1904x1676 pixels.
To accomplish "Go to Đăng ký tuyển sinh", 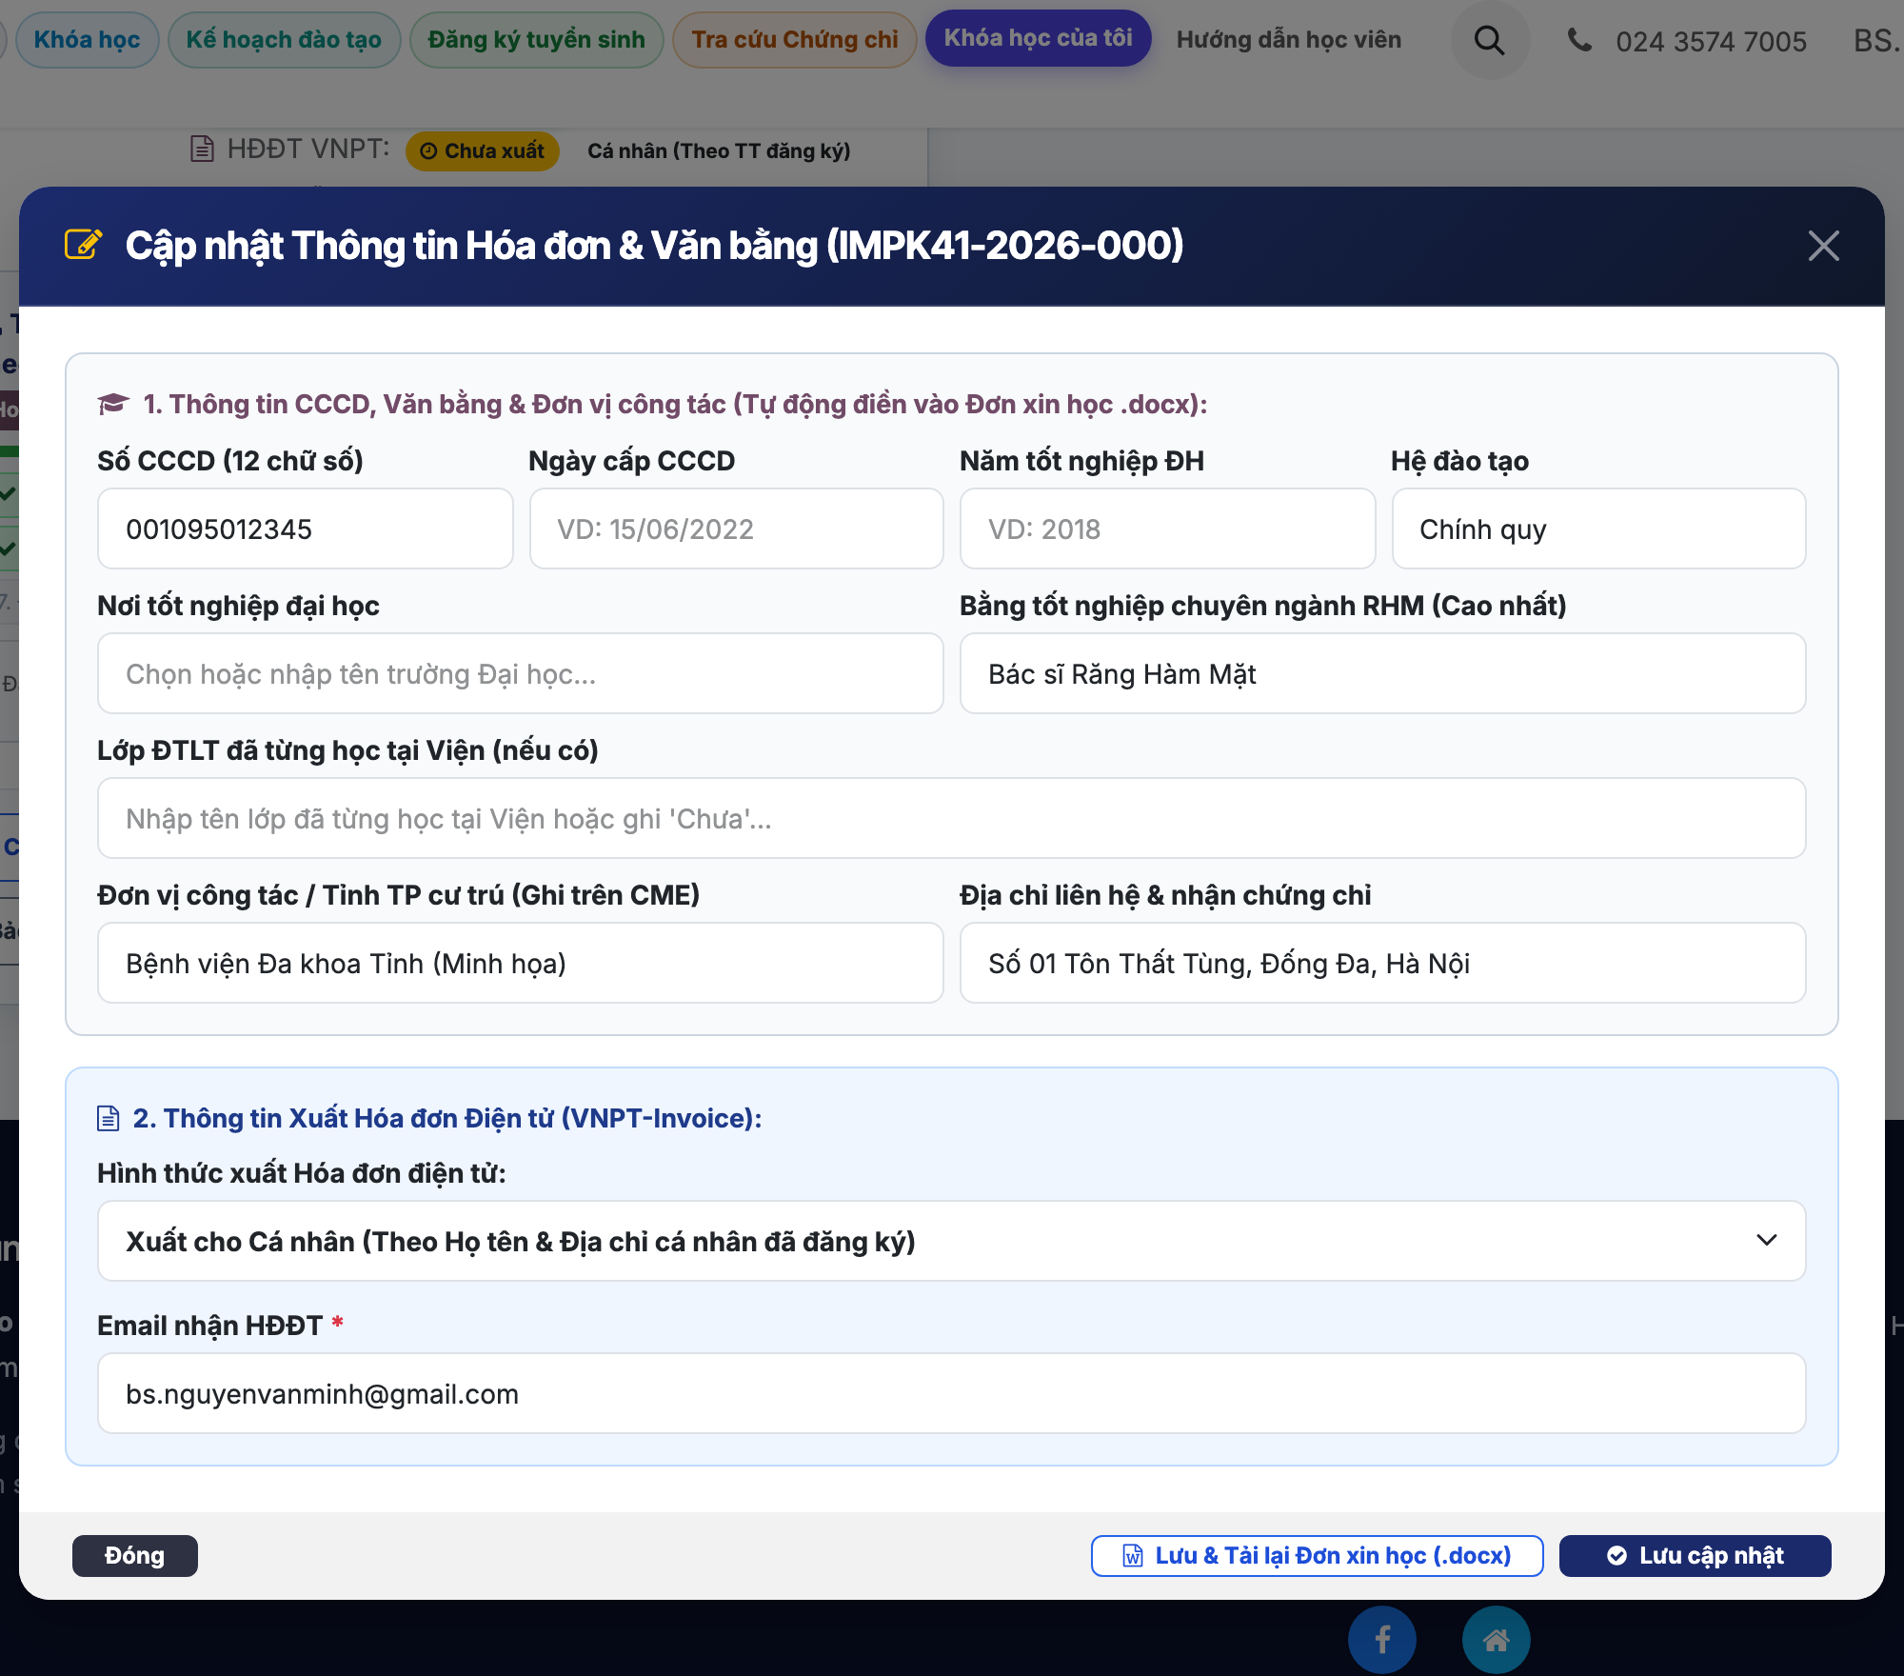I will pos(536,40).
